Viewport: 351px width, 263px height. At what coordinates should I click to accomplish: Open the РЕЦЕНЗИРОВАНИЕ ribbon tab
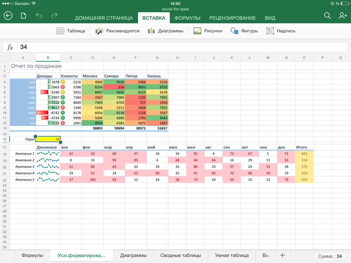click(232, 18)
